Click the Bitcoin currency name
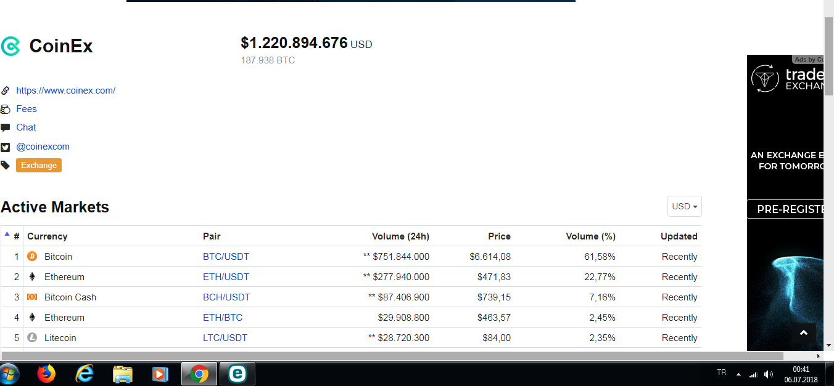The image size is (834, 386). (58, 257)
